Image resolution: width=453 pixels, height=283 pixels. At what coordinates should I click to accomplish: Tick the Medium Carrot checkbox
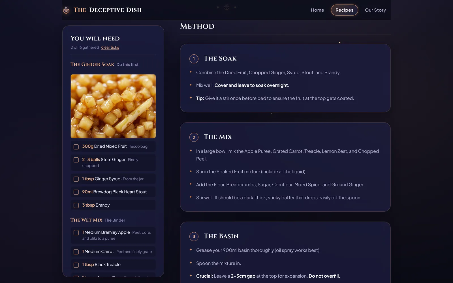76,252
